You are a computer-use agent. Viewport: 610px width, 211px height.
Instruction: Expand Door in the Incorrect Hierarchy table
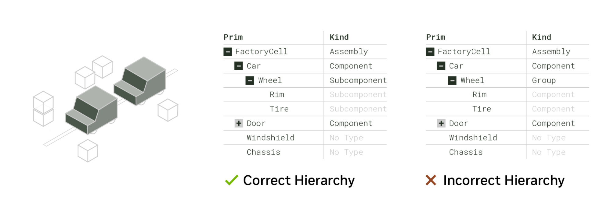coord(441,123)
